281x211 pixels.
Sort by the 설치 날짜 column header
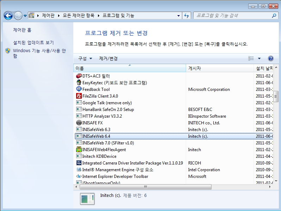[x=263, y=68]
